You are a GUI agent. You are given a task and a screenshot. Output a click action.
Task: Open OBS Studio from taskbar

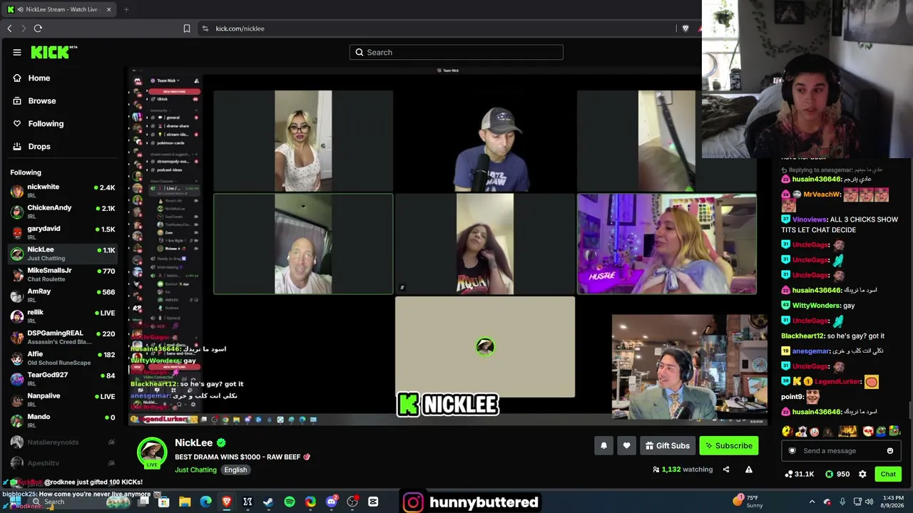(352, 502)
